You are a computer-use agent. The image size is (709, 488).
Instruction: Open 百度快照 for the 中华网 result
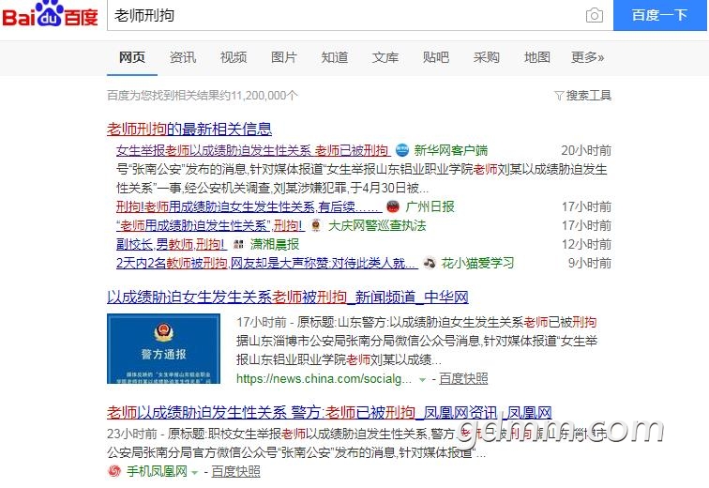coord(463,379)
